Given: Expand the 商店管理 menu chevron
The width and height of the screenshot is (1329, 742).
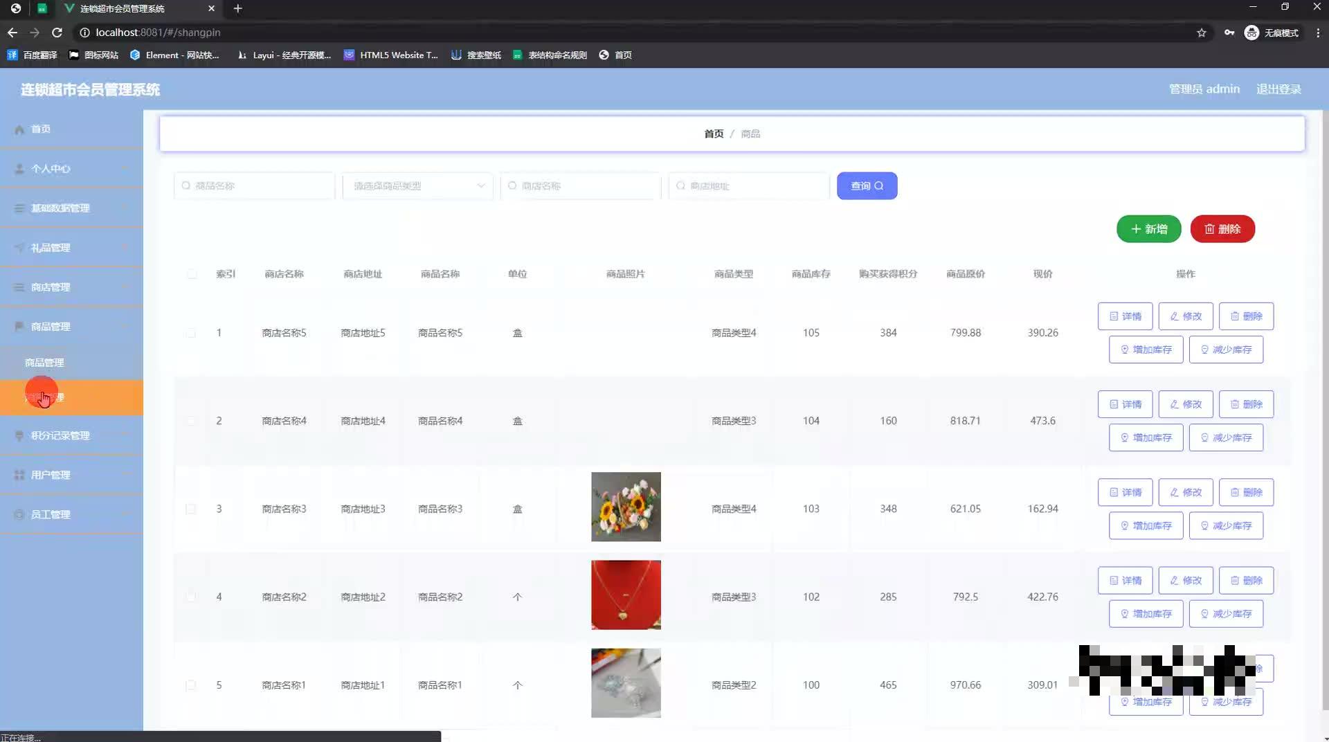Looking at the screenshot, I should [x=126, y=287].
